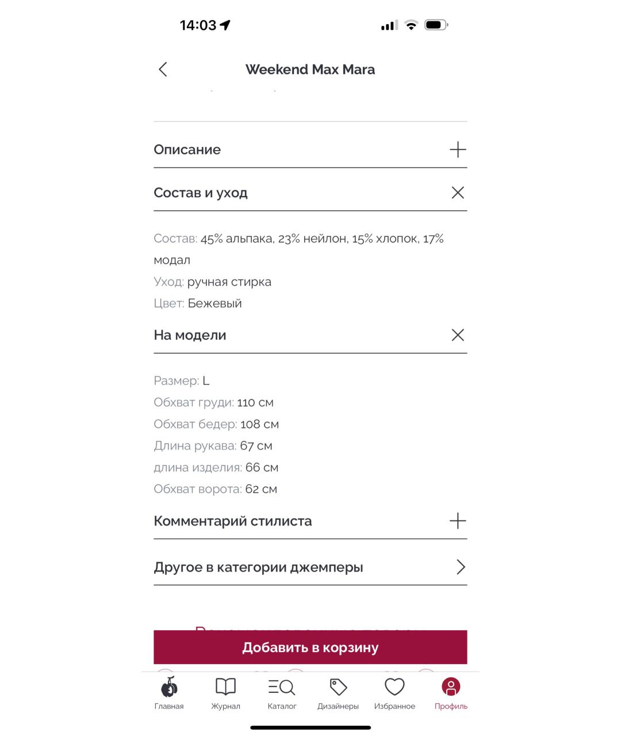Open Другое в категории джемперы arrow
This screenshot has width=621, height=736.
pos(460,568)
